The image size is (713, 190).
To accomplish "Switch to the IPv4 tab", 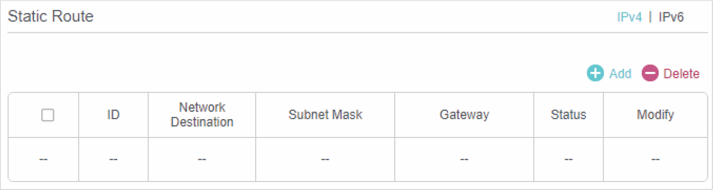I will point(629,17).
